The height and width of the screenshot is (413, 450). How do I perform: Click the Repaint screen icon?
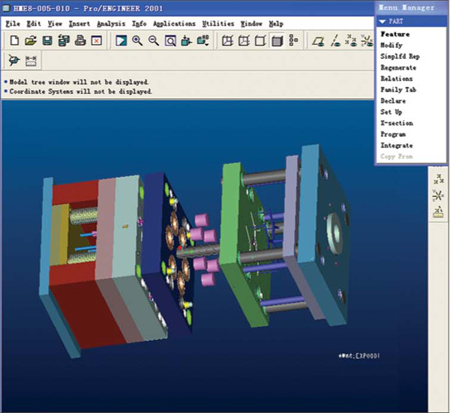click(121, 40)
